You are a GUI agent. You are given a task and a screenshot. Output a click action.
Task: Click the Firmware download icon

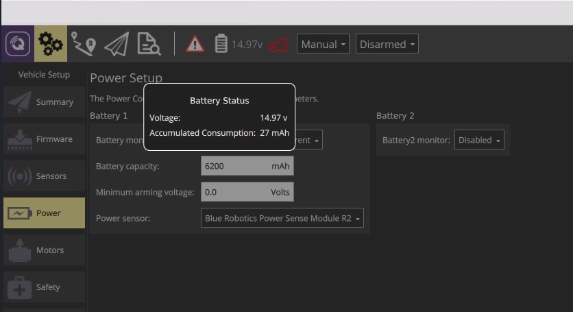[20, 140]
